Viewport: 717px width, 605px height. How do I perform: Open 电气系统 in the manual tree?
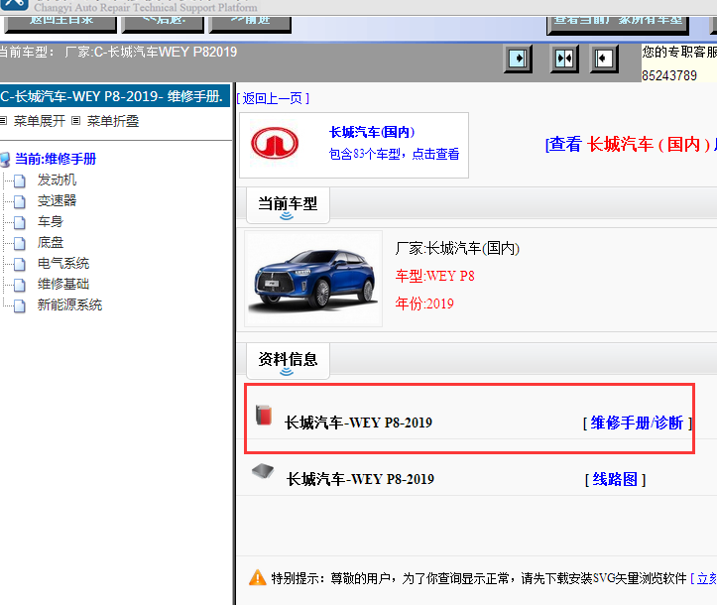pyautogui.click(x=63, y=263)
